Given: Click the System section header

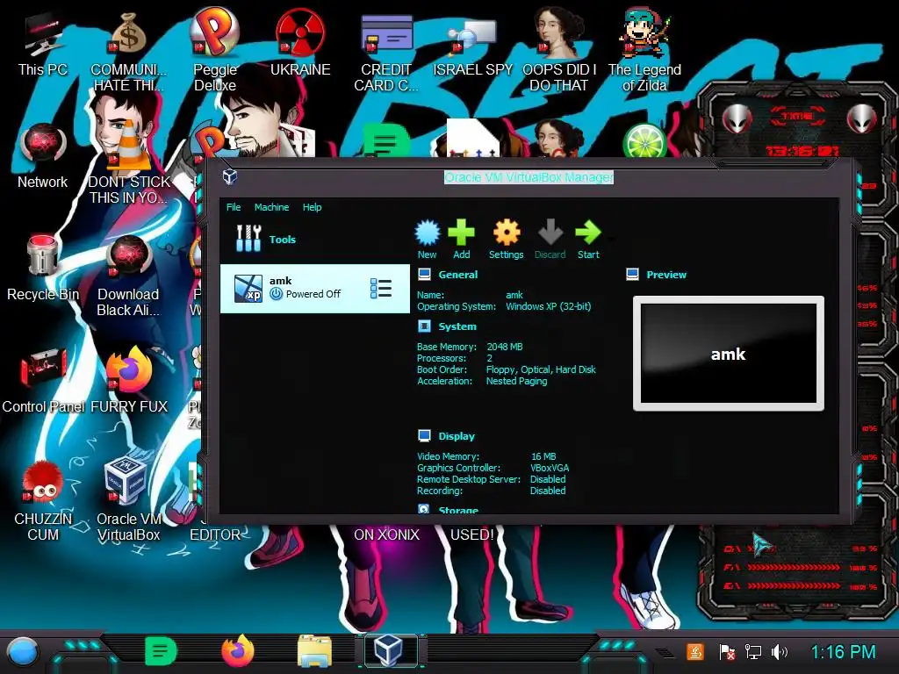Looking at the screenshot, I should [457, 326].
